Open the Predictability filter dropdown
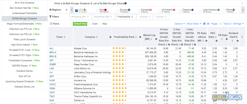 click(x=125, y=17)
